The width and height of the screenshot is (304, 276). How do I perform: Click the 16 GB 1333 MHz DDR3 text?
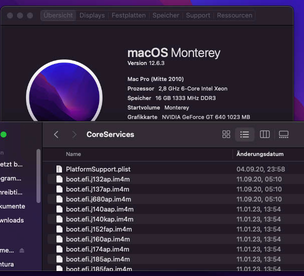pyautogui.click(x=185, y=98)
